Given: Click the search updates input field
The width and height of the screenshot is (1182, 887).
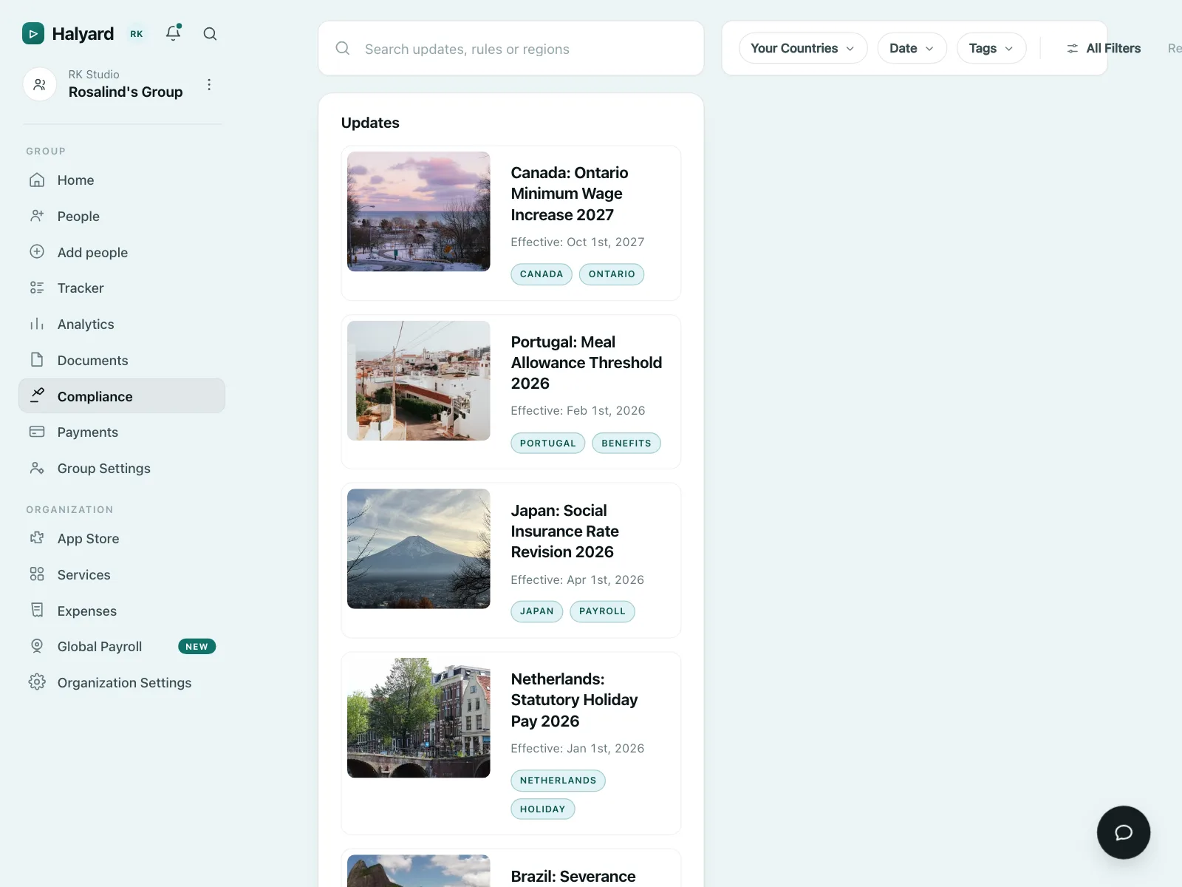Looking at the screenshot, I should [x=511, y=49].
